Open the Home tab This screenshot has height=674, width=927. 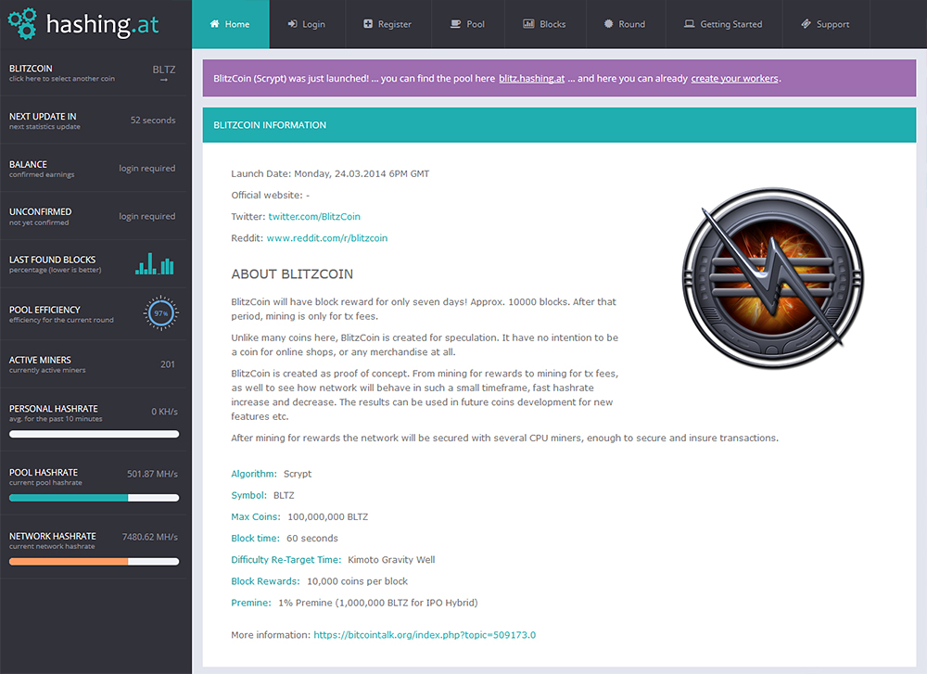coord(231,24)
